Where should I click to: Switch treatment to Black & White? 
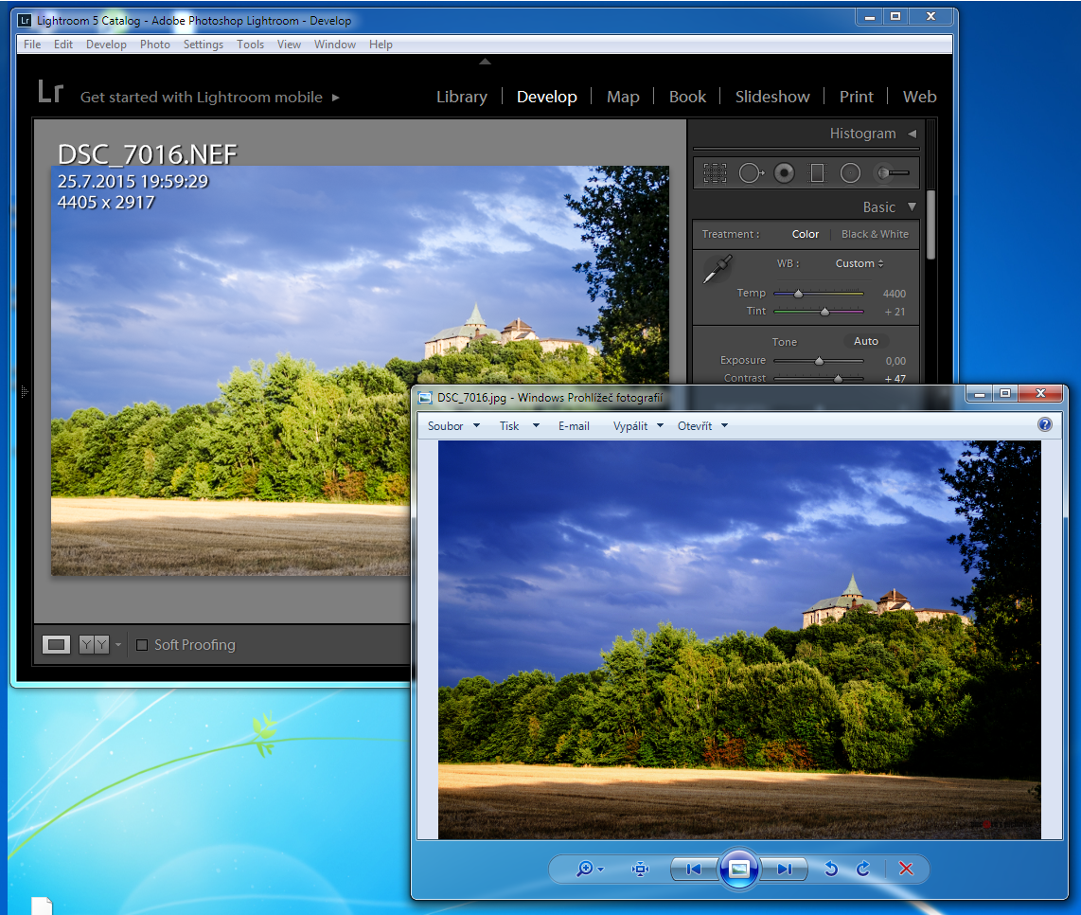tap(875, 234)
